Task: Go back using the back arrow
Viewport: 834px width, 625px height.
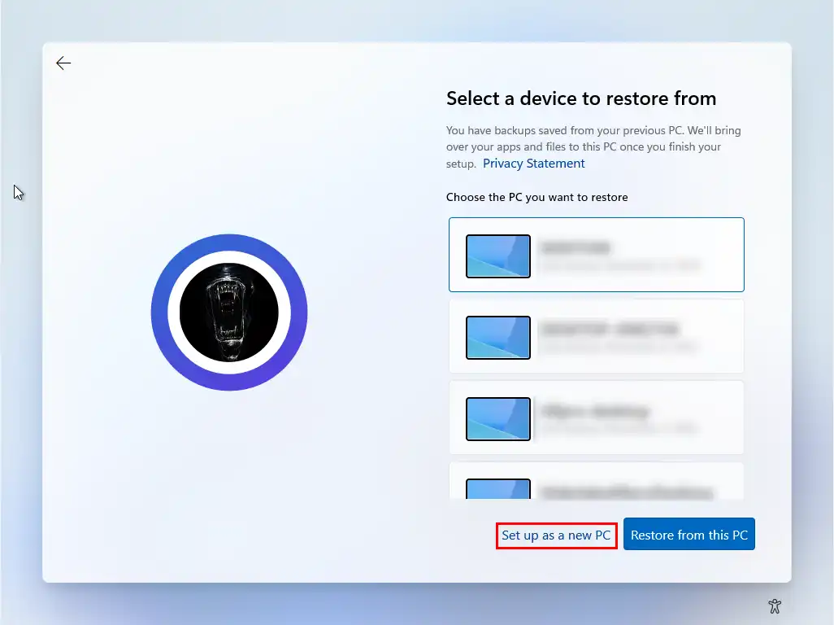Action: [63, 63]
